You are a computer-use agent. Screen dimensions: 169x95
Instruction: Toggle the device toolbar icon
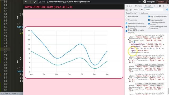click(x=130, y=6)
